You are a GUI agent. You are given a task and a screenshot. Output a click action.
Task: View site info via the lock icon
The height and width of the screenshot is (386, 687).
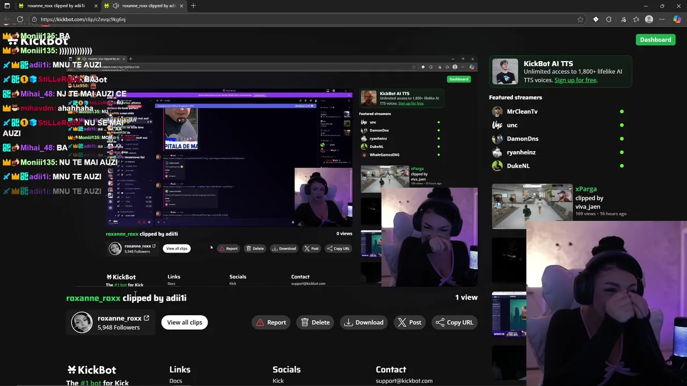tap(34, 19)
